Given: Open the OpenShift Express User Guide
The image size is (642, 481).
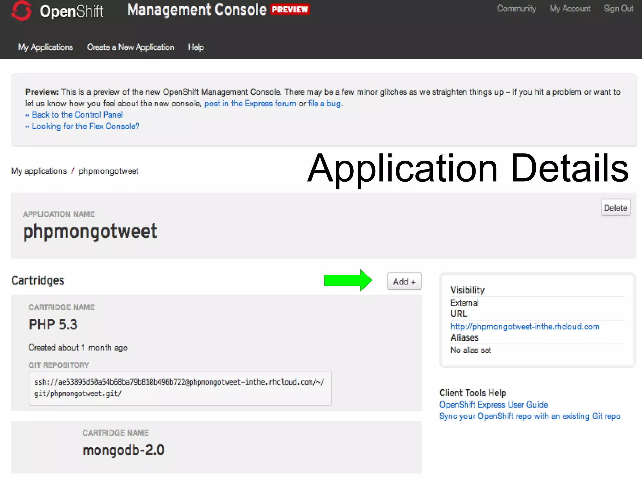Looking at the screenshot, I should [493, 405].
